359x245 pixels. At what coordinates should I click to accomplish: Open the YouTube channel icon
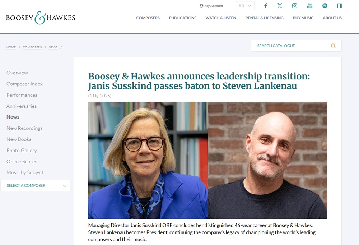click(x=309, y=6)
